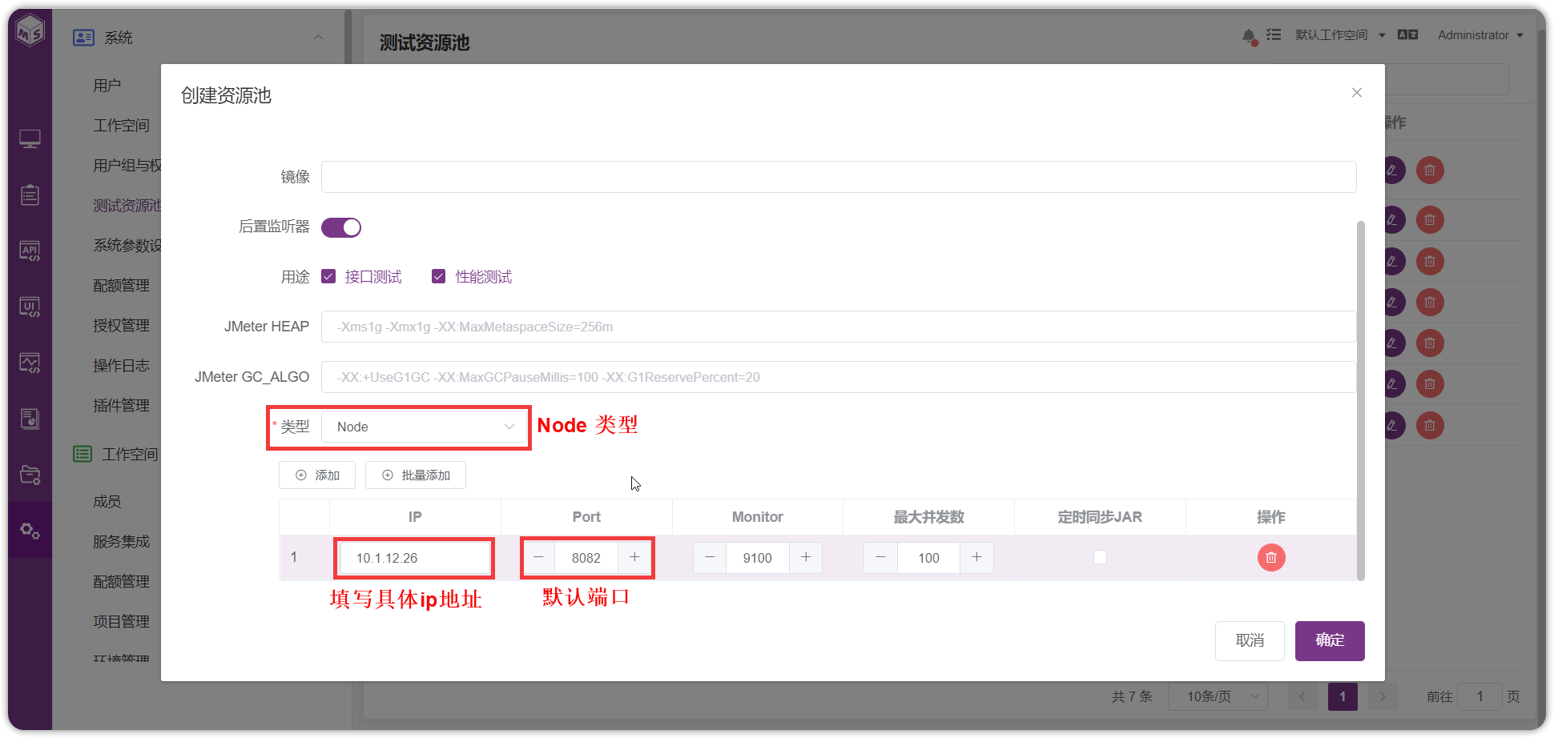This screenshot has height=738, width=1554.
Task: Click the 取消 button
Action: (x=1250, y=640)
